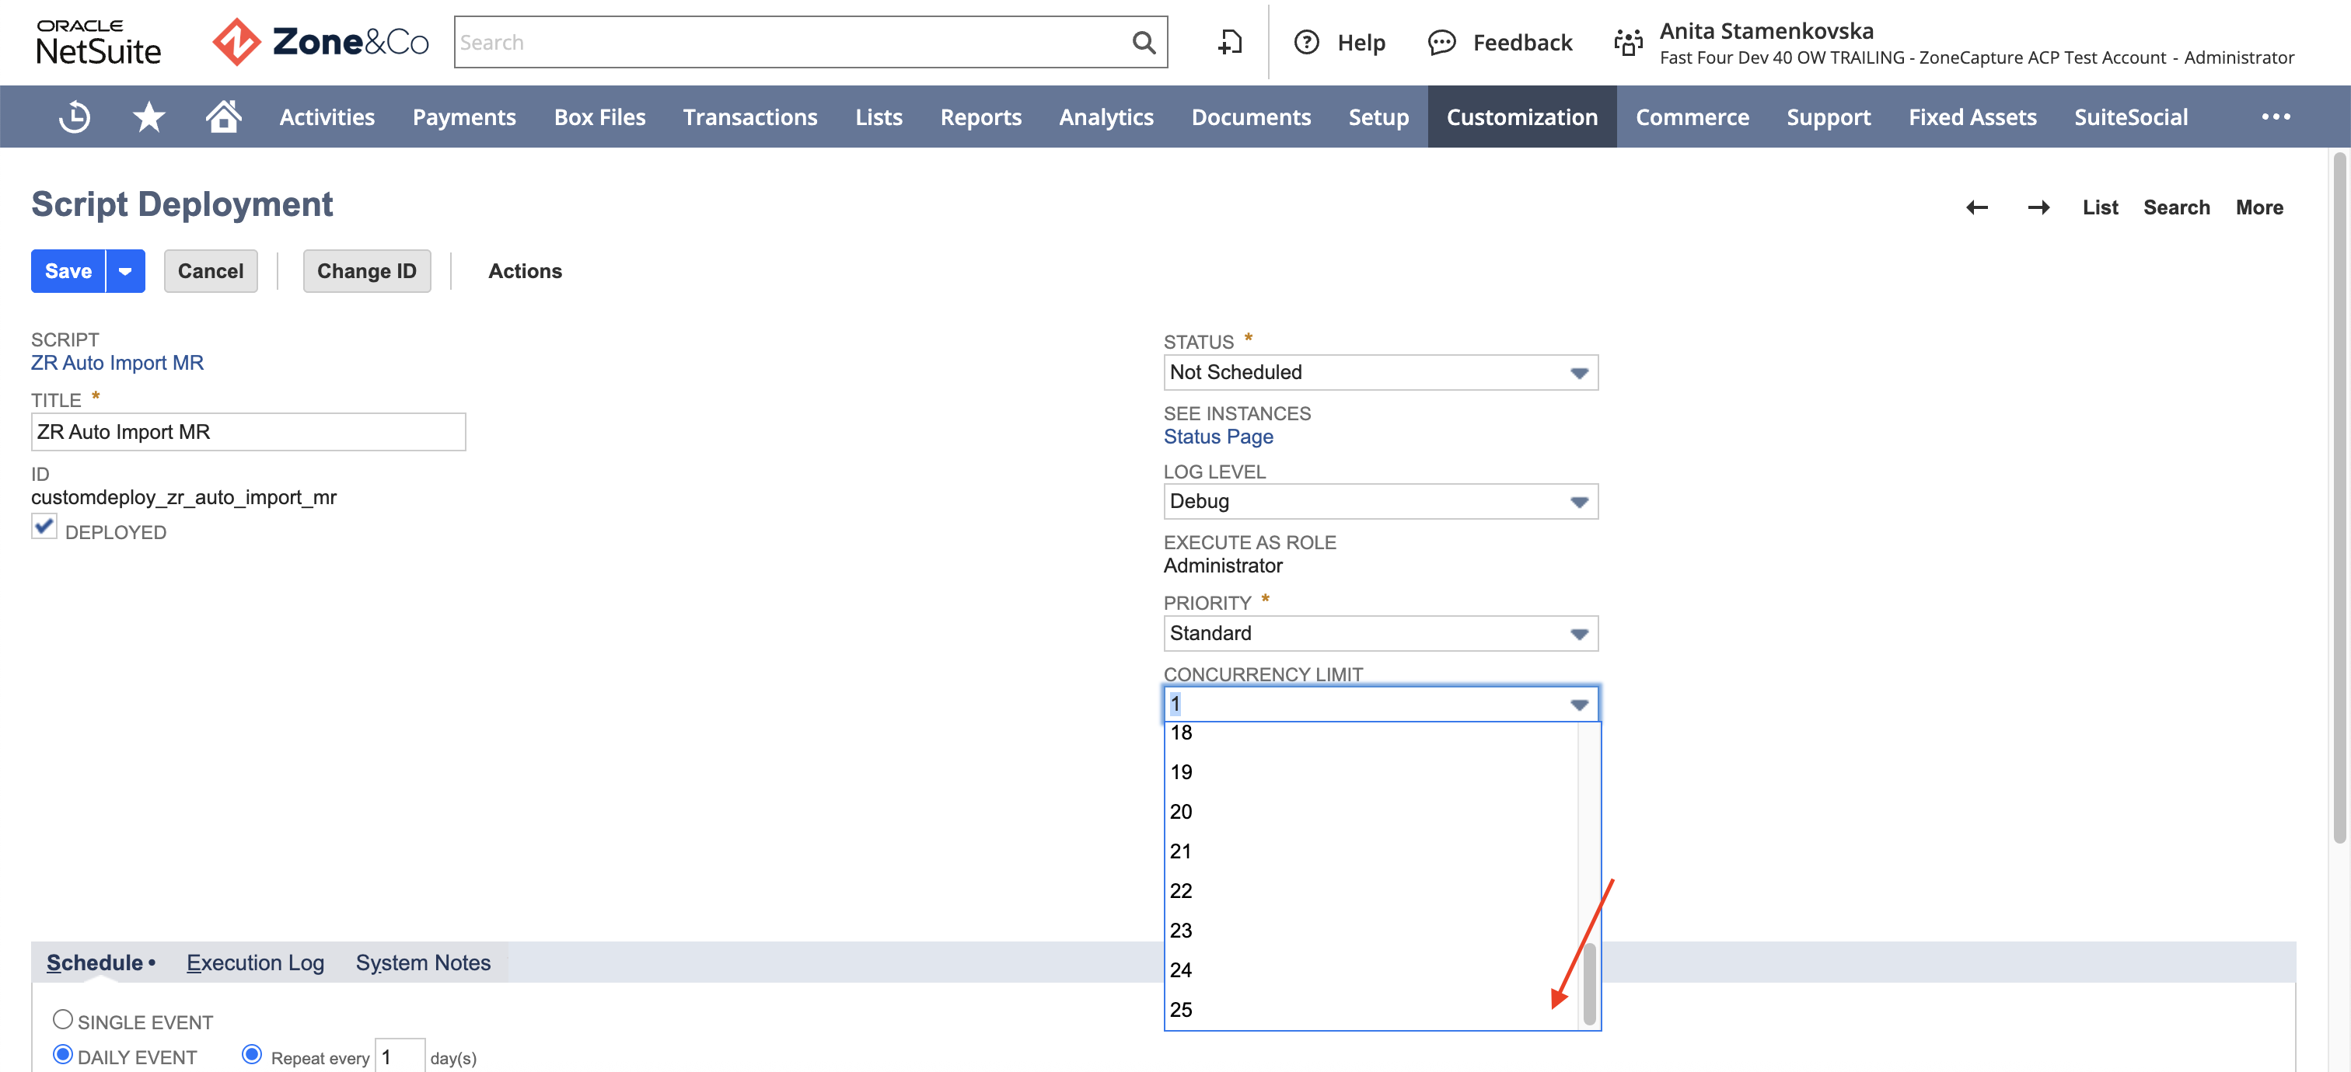This screenshot has width=2351, height=1072.
Task: Open the Recent Records clock icon
Action: tap(75, 117)
